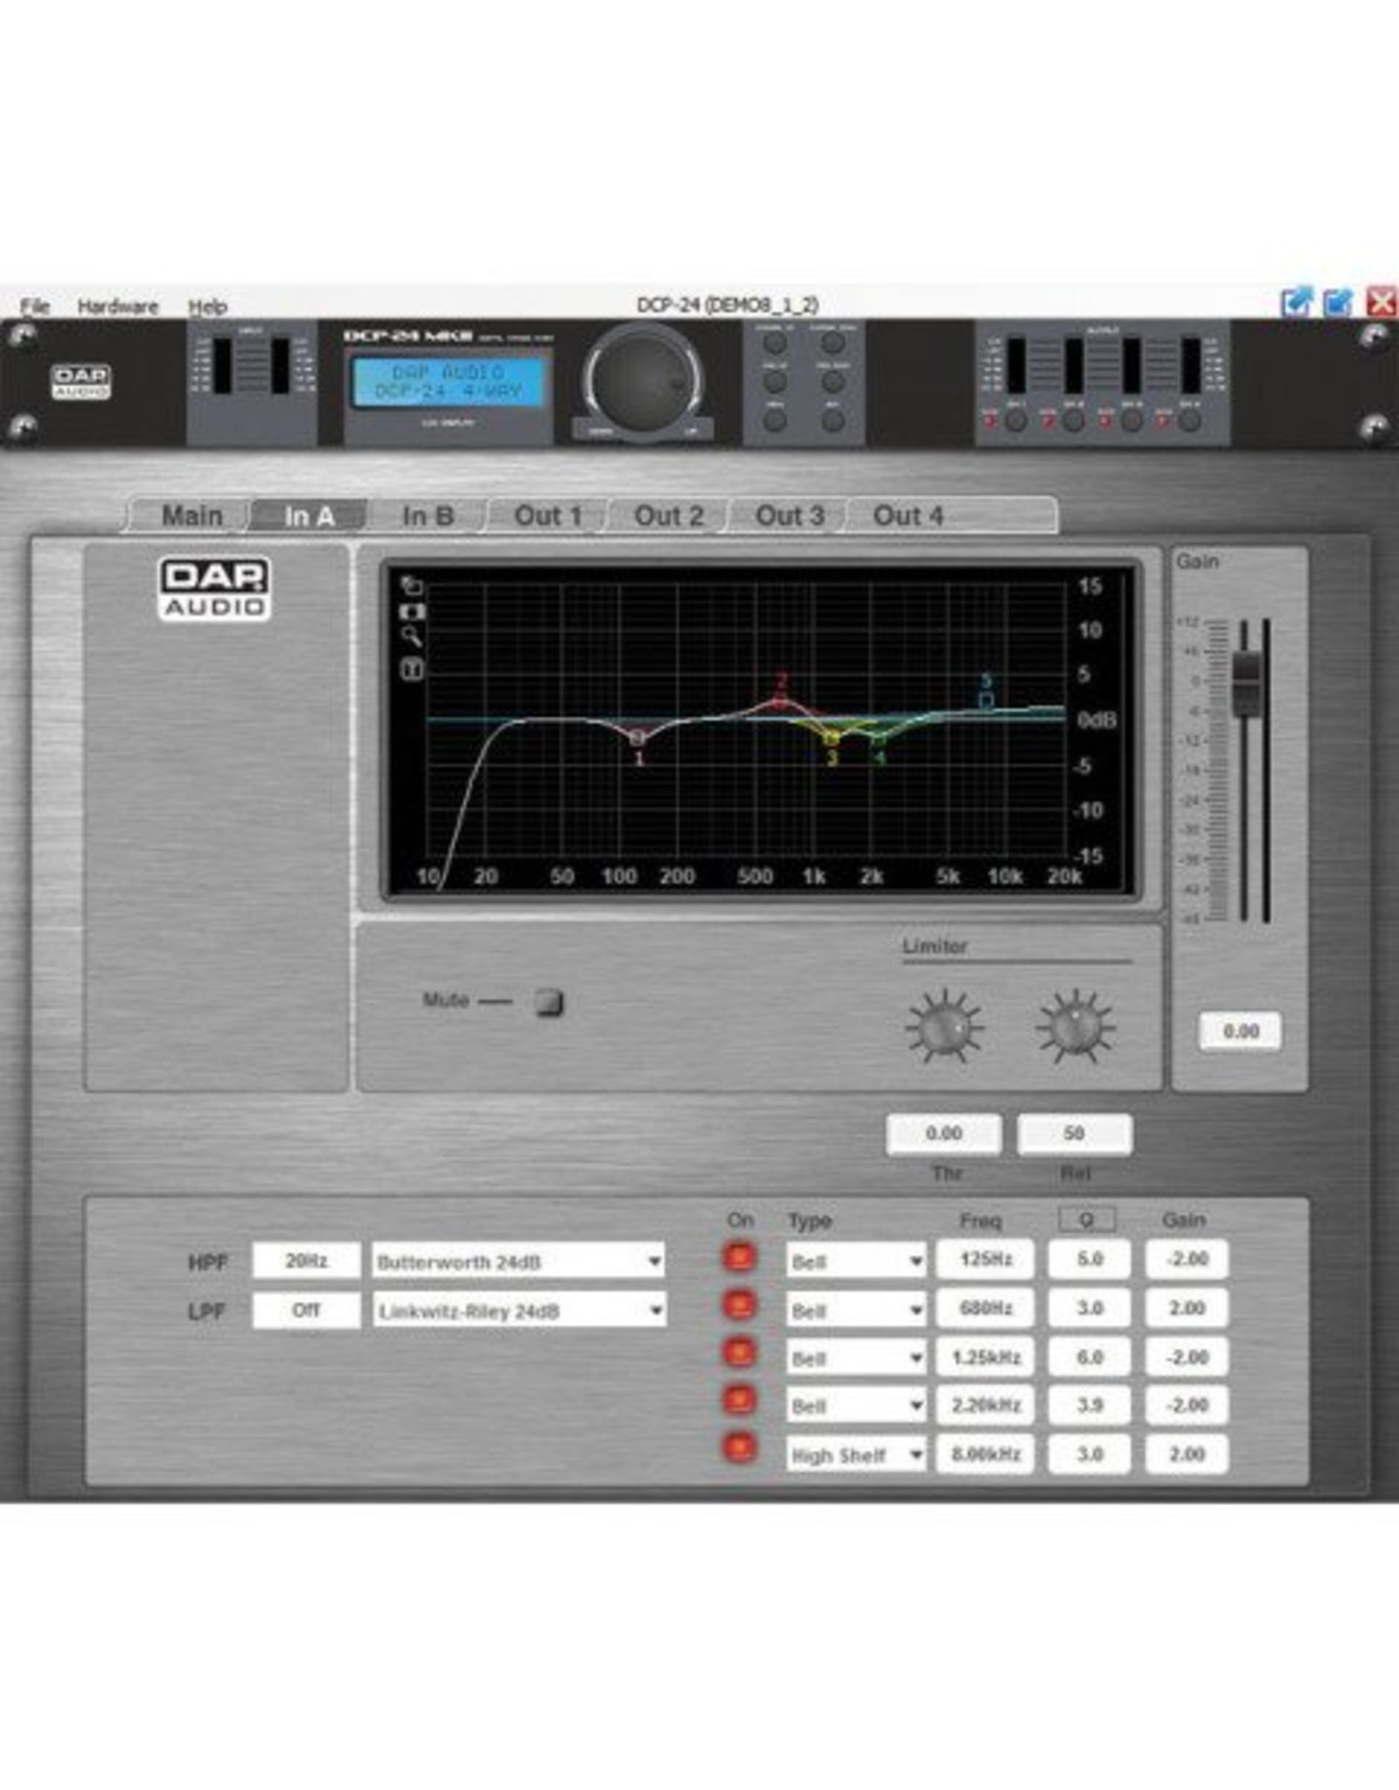This screenshot has width=1399, height=1790.
Task: Open the copy curves icon above the graph
Action: (x=411, y=587)
